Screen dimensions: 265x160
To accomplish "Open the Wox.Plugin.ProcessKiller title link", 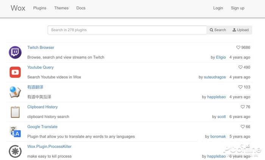I will (49, 146).
